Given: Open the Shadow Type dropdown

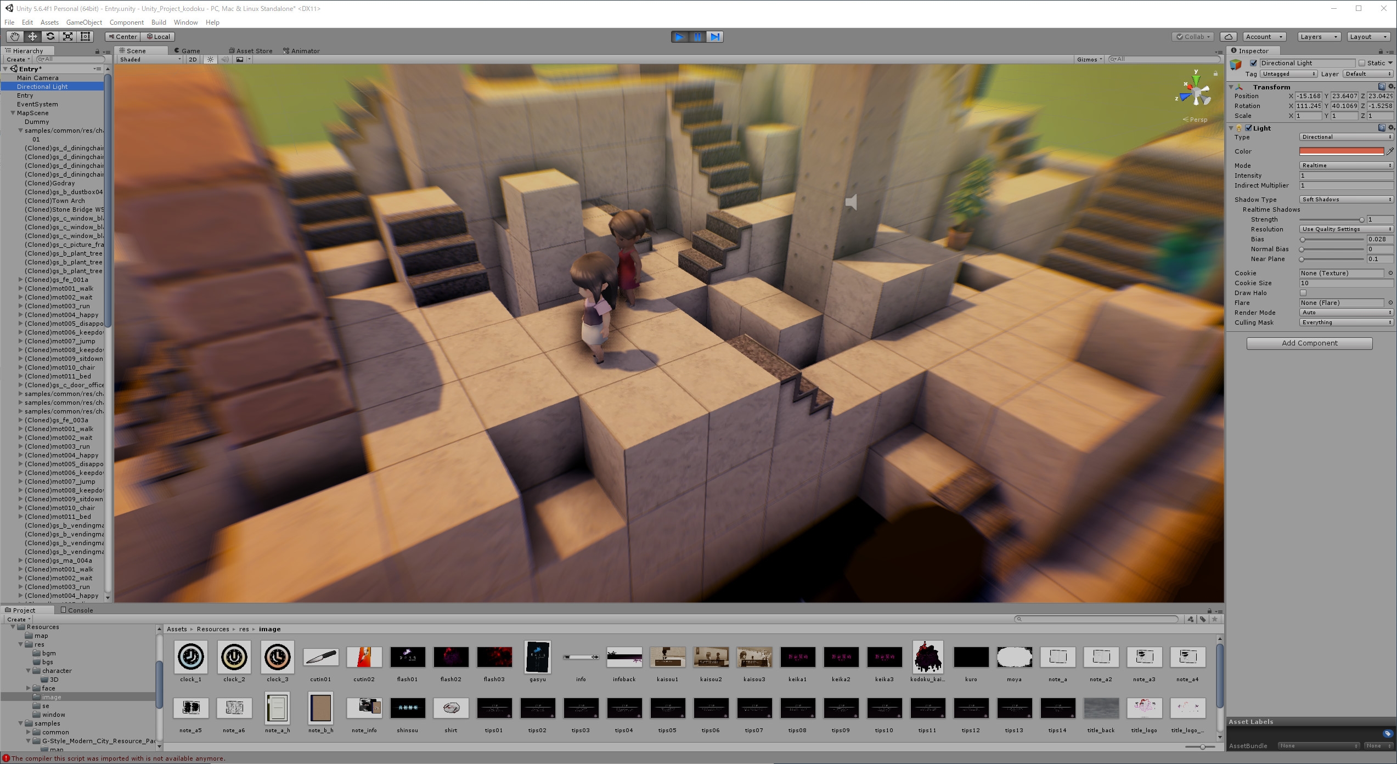Looking at the screenshot, I should click(x=1345, y=200).
